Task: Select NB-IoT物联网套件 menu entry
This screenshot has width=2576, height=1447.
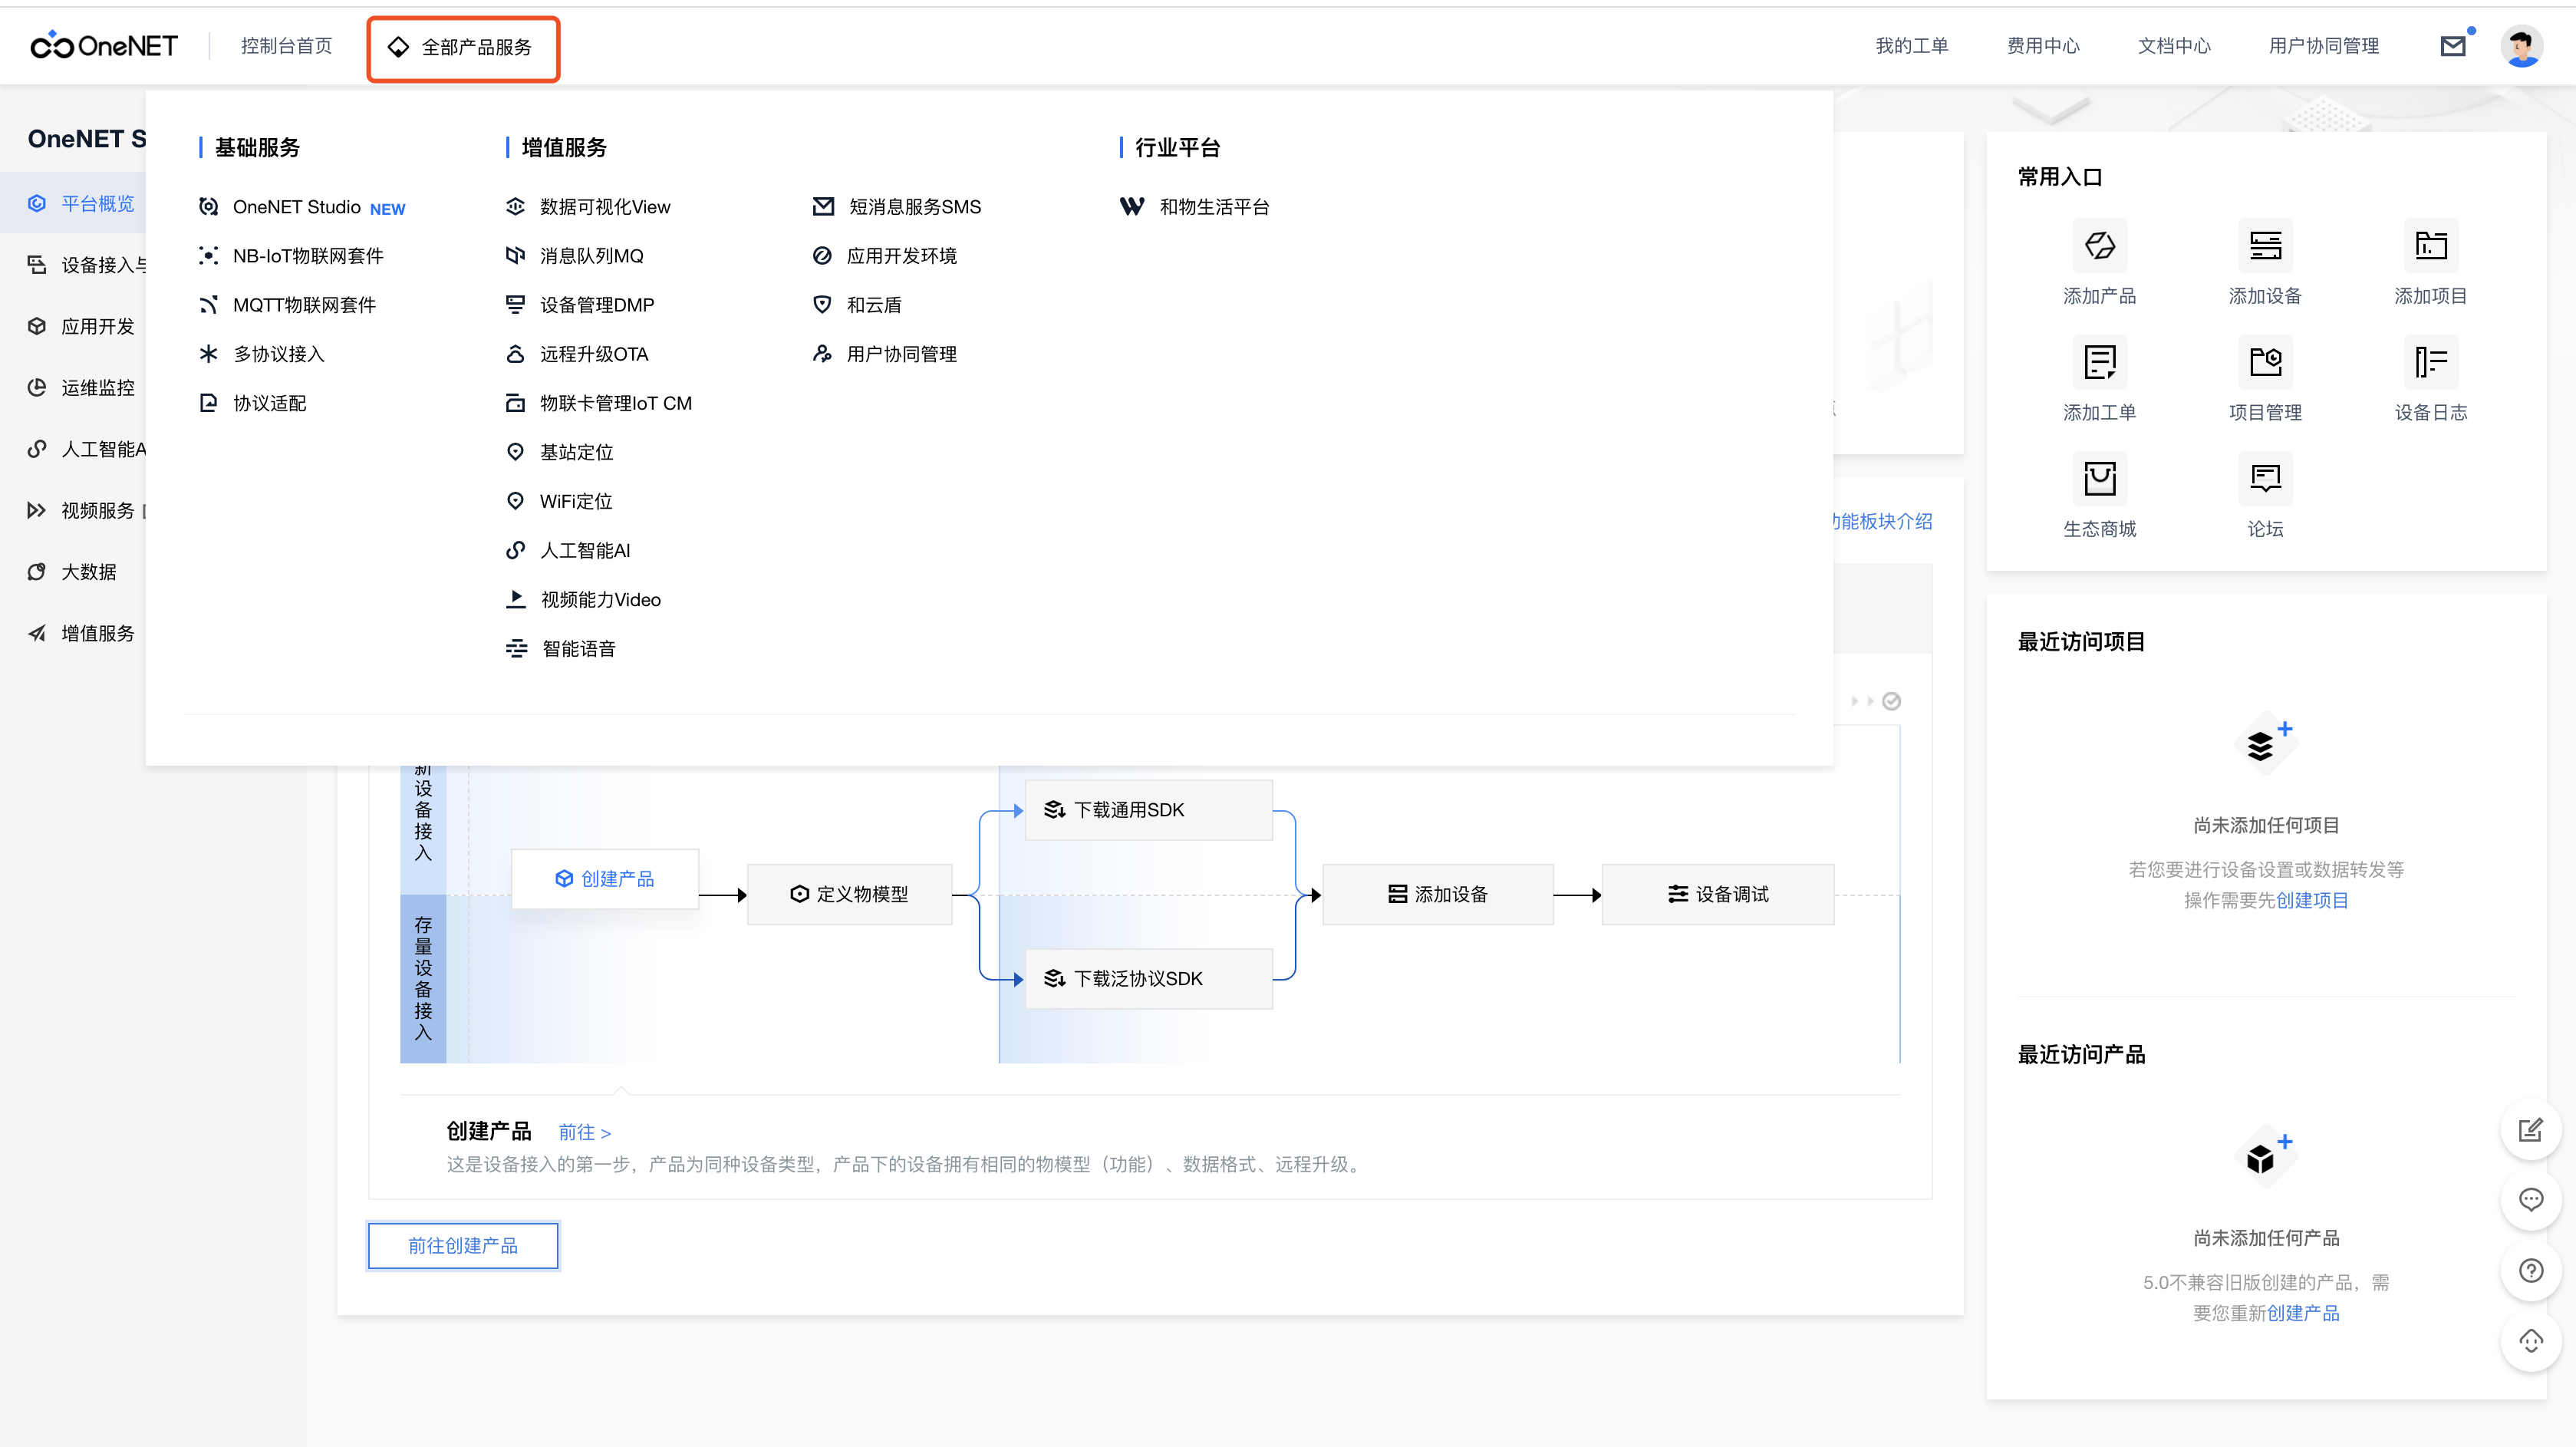Action: pyautogui.click(x=291, y=256)
